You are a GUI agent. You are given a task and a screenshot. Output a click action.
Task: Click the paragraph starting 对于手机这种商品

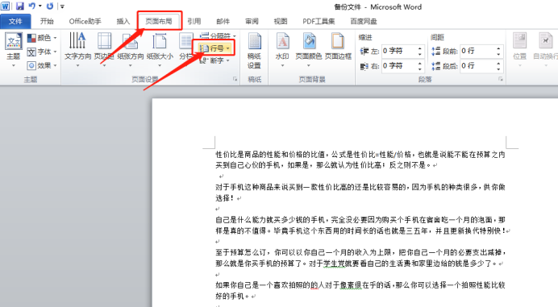click(360, 193)
